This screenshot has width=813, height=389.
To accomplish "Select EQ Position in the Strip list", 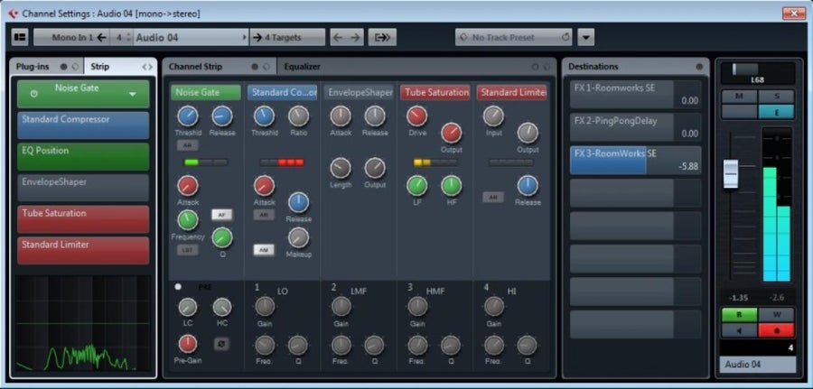I will 83,156.
